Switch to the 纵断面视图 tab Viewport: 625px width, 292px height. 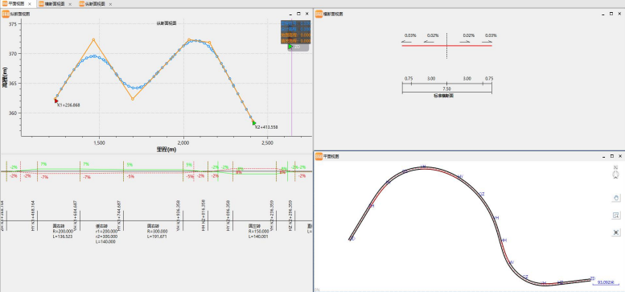[x=96, y=3]
